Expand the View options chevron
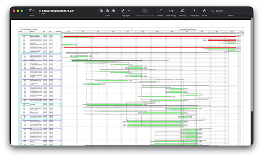 pos(34,11)
